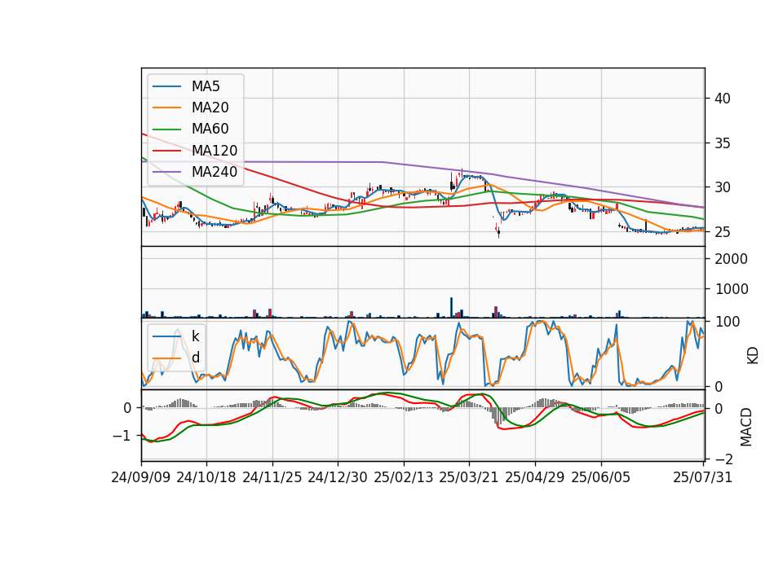Click the MA120 legend label
Viewport: 783px width, 562px height.
pyautogui.click(x=215, y=151)
